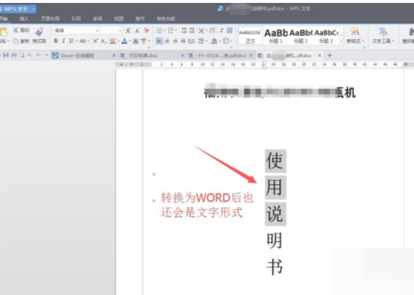
Task: Open the 审阅 ribbon tab
Action: click(98, 19)
